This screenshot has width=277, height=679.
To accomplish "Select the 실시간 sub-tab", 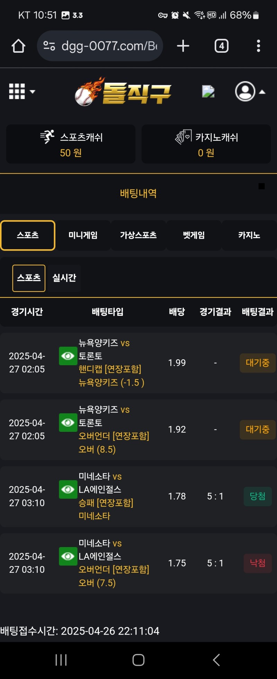I will 64,278.
